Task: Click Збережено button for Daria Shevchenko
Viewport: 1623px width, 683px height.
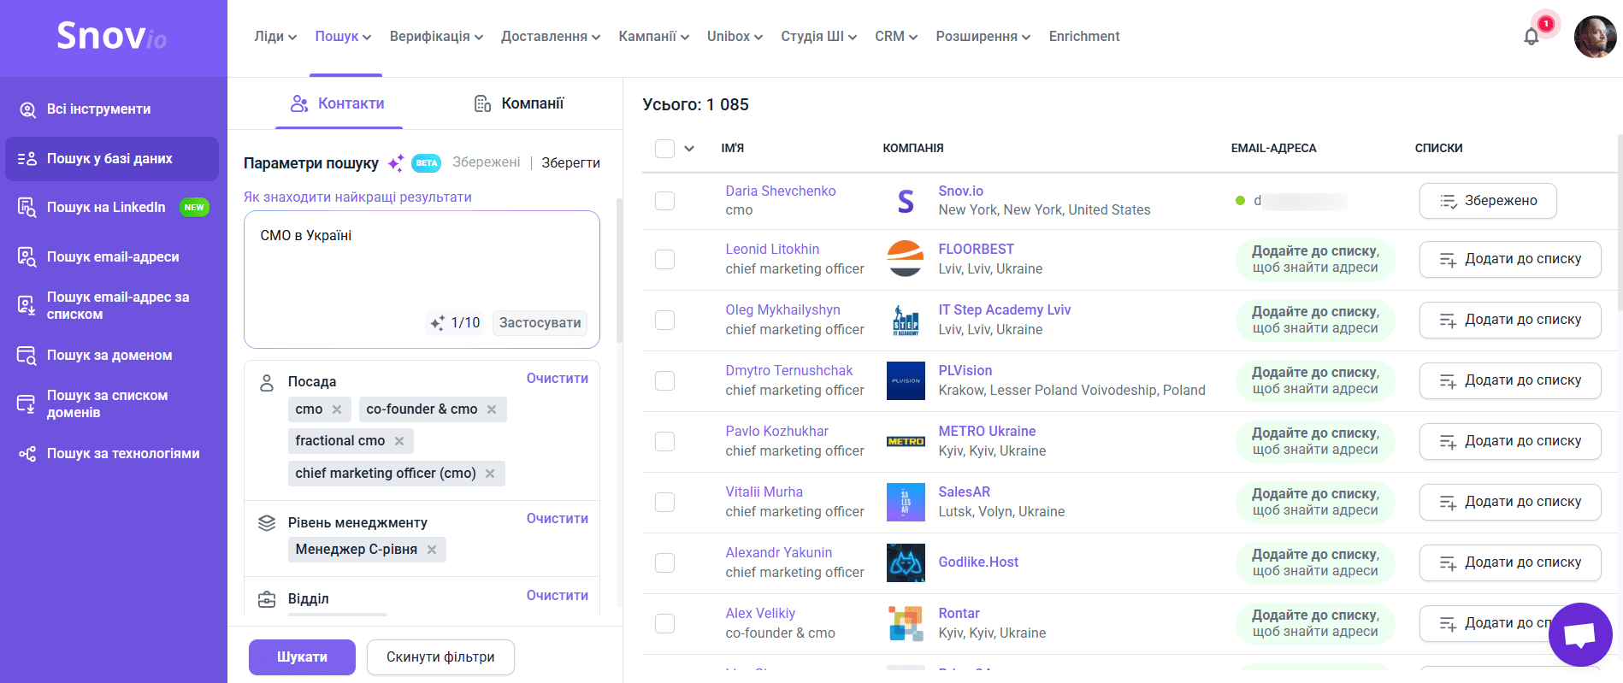Action: 1488,201
